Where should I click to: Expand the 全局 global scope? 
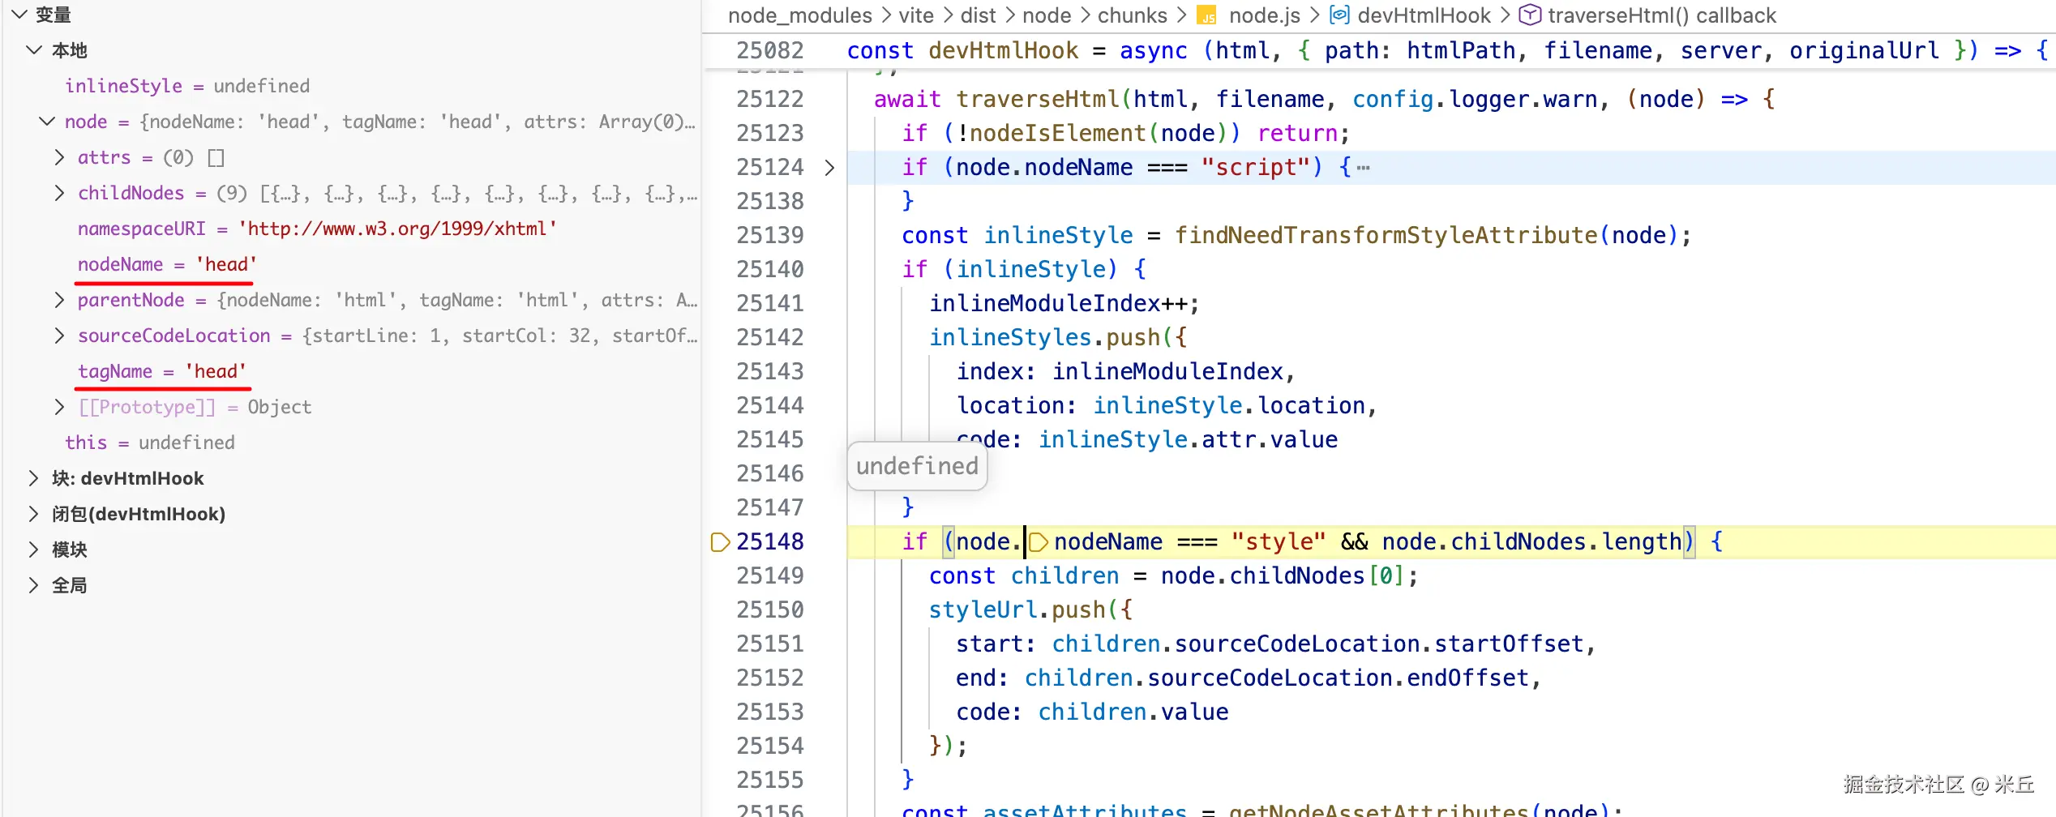click(x=33, y=585)
